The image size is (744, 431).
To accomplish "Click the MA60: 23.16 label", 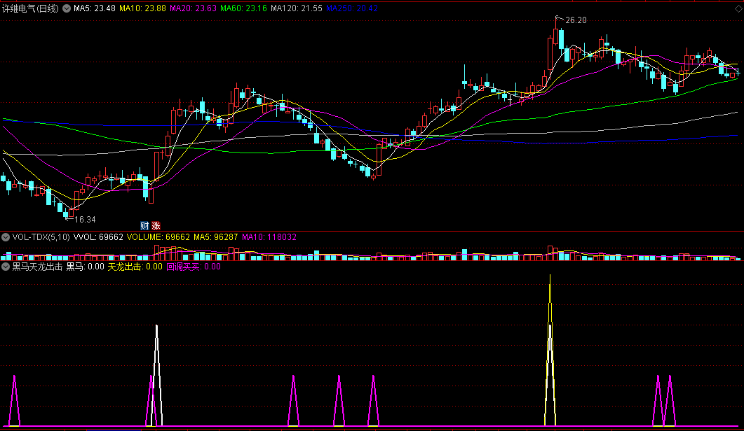I will tap(243, 8).
